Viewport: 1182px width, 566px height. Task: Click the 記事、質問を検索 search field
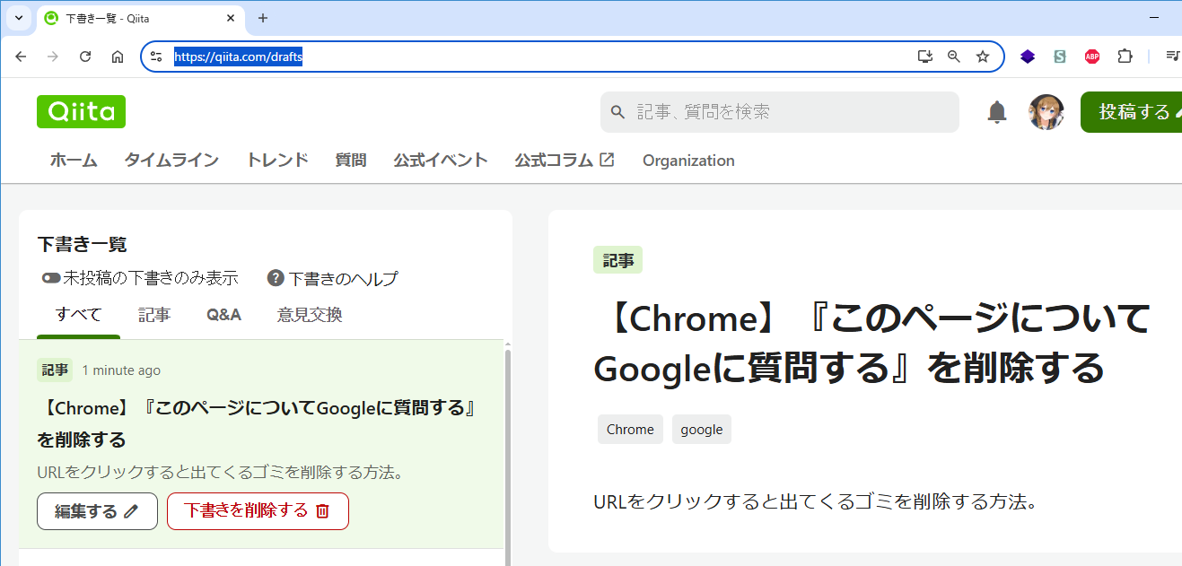(x=790, y=112)
